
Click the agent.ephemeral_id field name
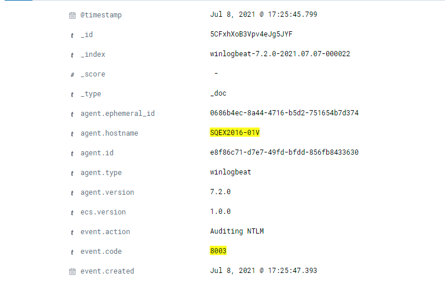click(x=118, y=114)
